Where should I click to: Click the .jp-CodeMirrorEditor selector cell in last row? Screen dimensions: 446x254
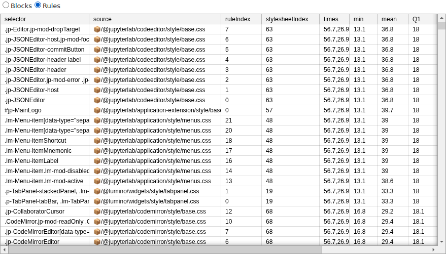[45, 242]
